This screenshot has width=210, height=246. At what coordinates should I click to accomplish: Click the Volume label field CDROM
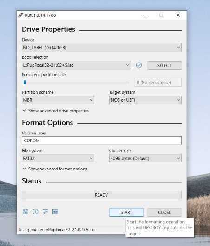(102, 141)
